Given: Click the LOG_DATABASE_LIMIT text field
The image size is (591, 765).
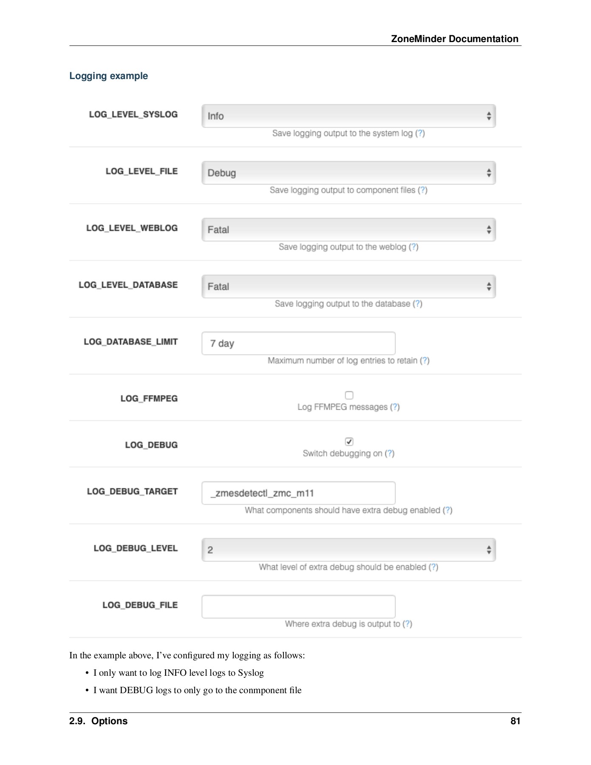Looking at the screenshot, I should pos(298,343).
